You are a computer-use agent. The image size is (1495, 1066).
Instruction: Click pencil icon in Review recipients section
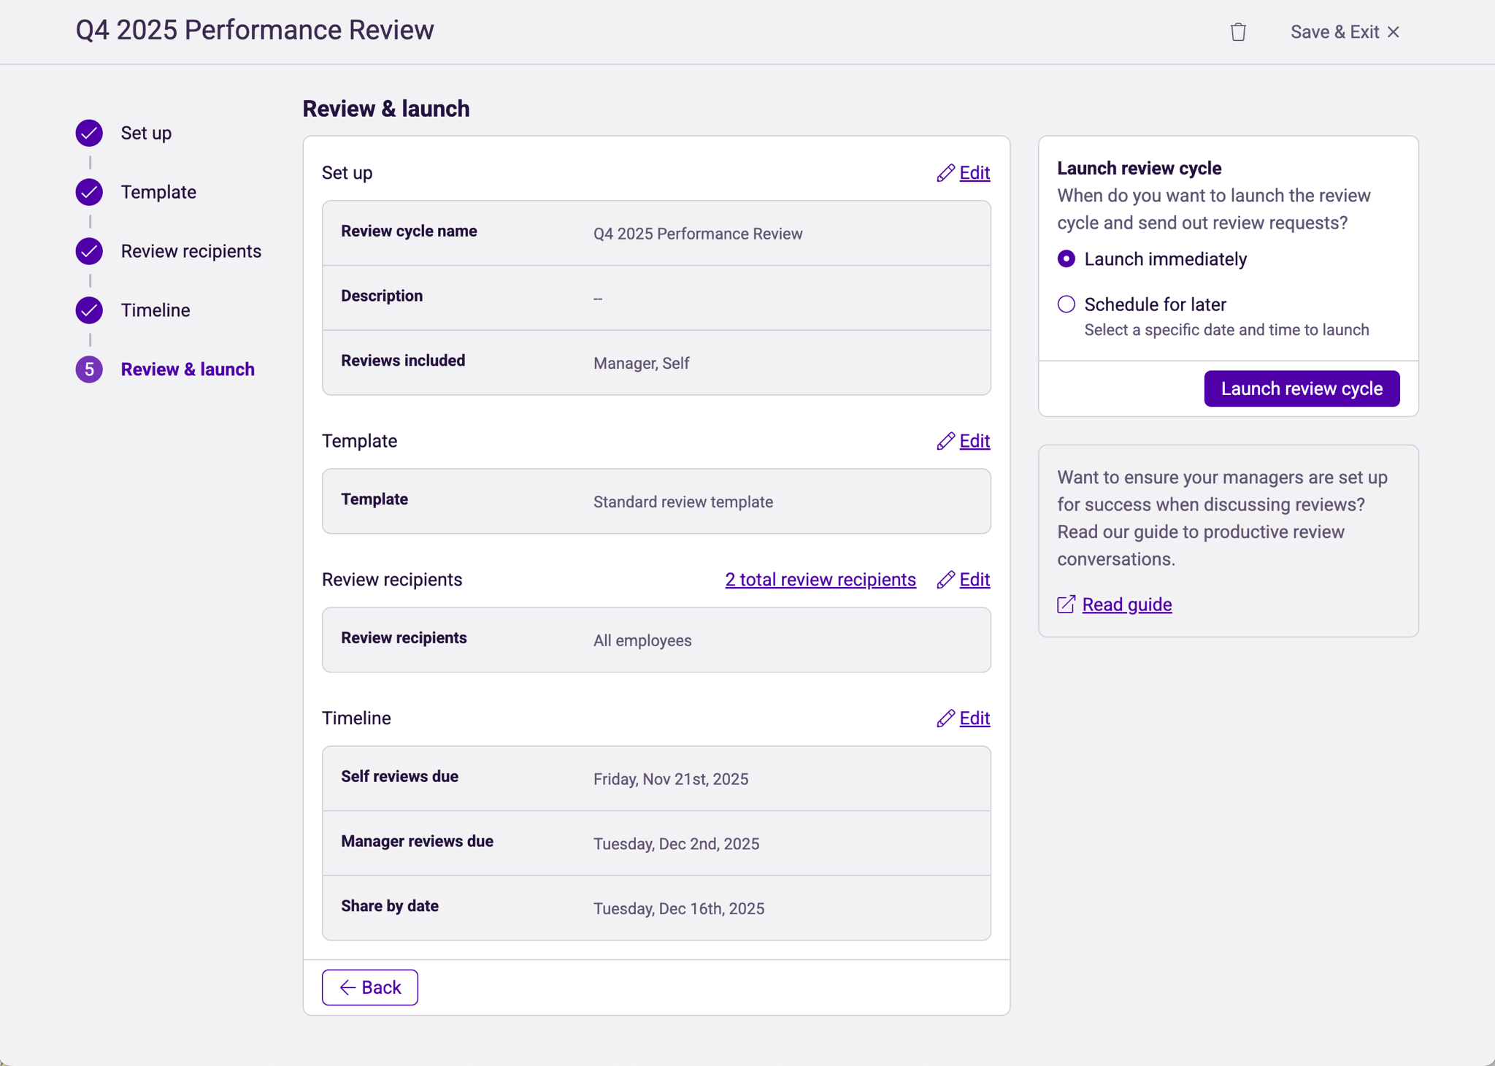945,580
